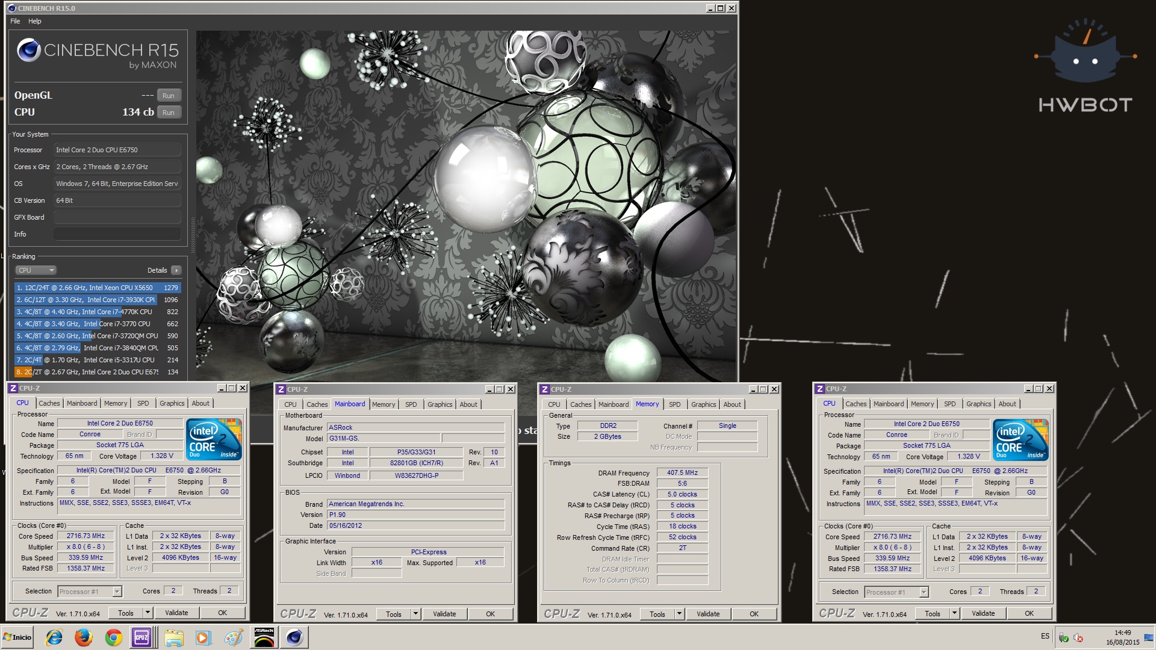Click the Cinebench R15 logo icon
Viewport: 1156px width, 650px height.
[28, 51]
